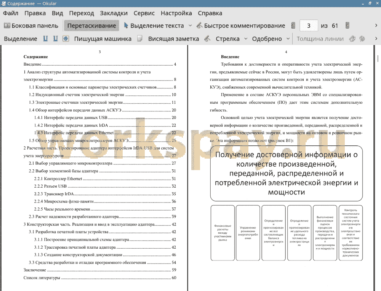Expand the Одобрено stamp dropdown arrow
The height and width of the screenshot is (291, 381).
point(288,39)
